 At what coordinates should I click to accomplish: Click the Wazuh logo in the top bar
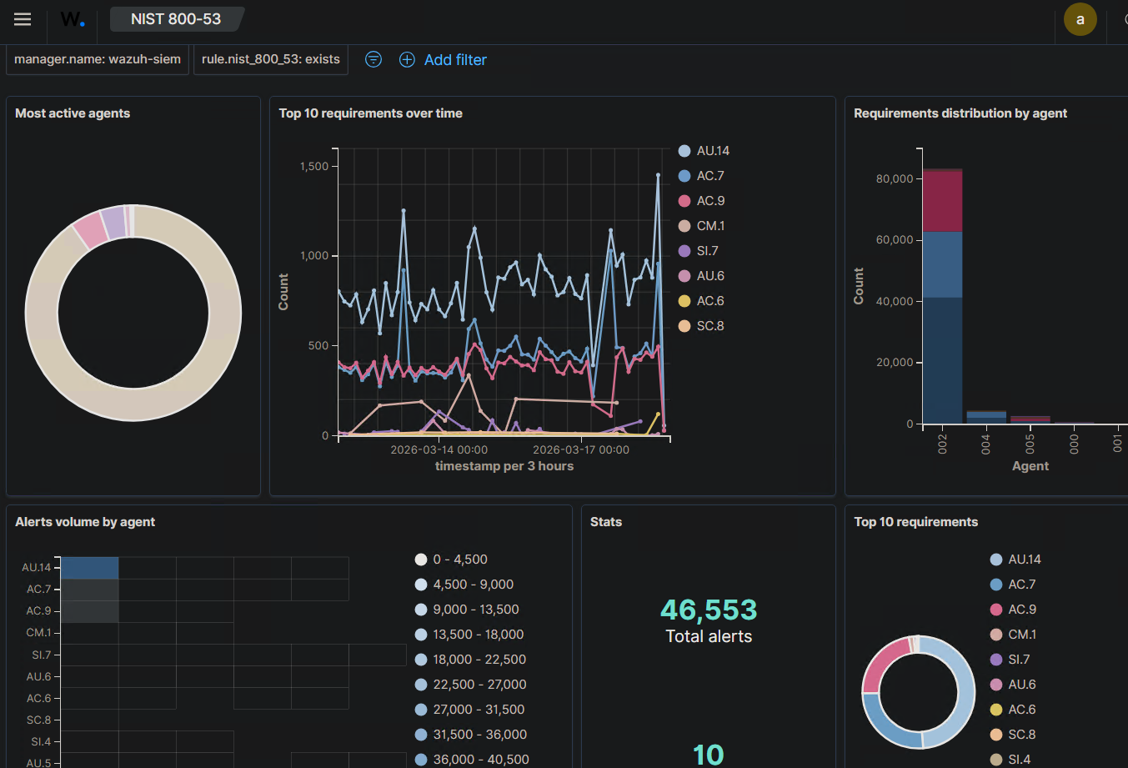[72, 18]
